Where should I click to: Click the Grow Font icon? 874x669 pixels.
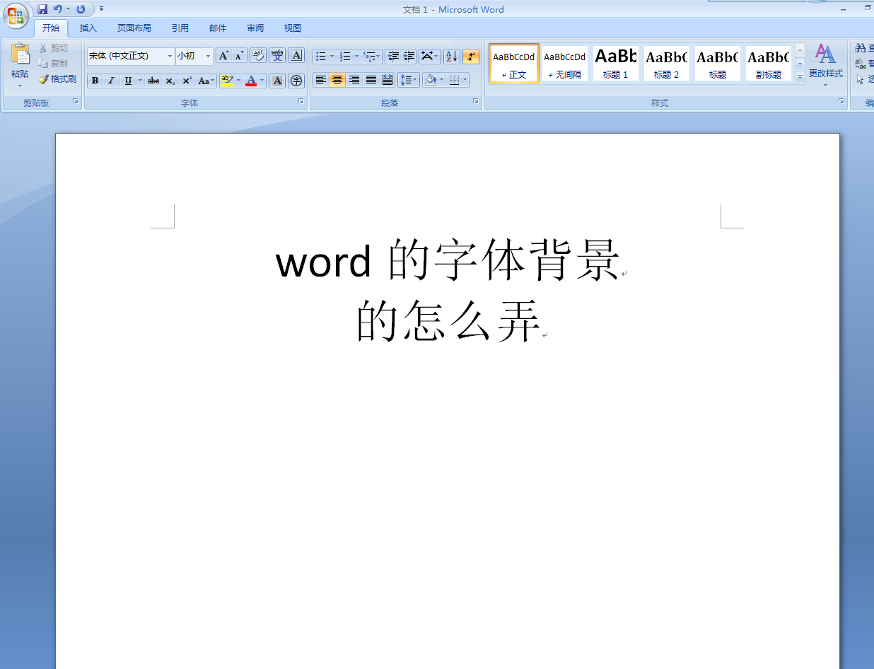coord(223,56)
